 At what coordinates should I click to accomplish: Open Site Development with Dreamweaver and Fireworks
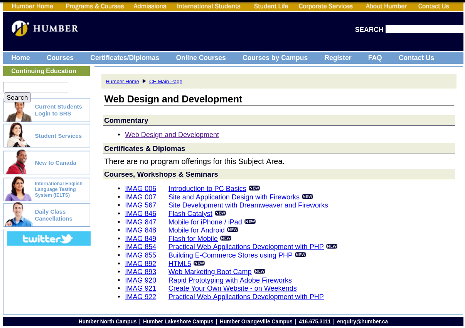[248, 205]
